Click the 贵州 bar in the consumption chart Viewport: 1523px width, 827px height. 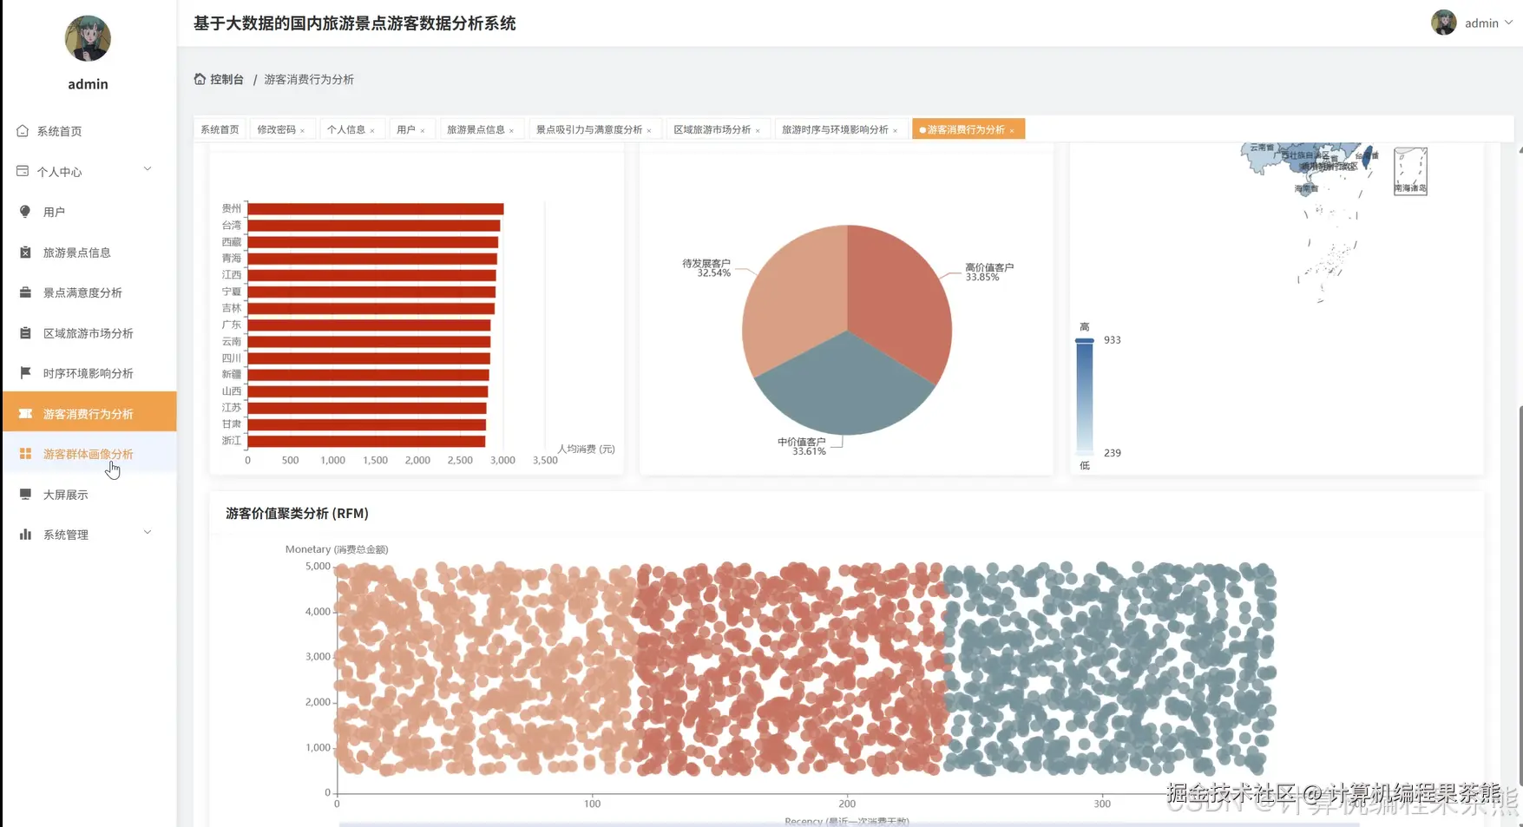(376, 208)
